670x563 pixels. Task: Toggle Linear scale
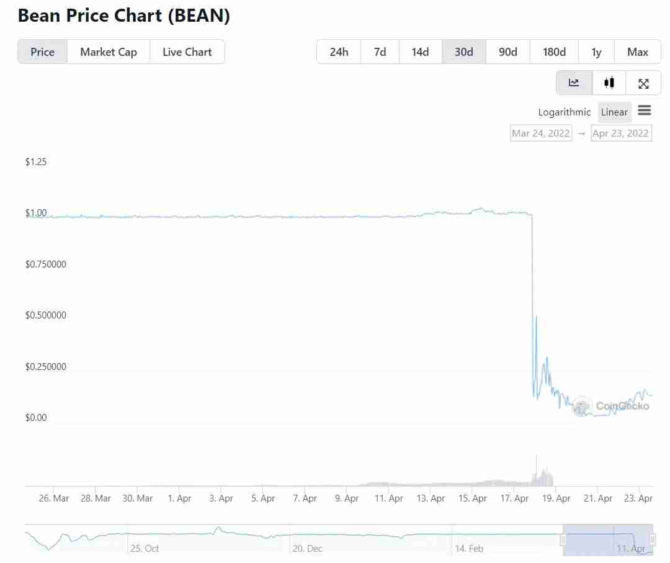614,112
